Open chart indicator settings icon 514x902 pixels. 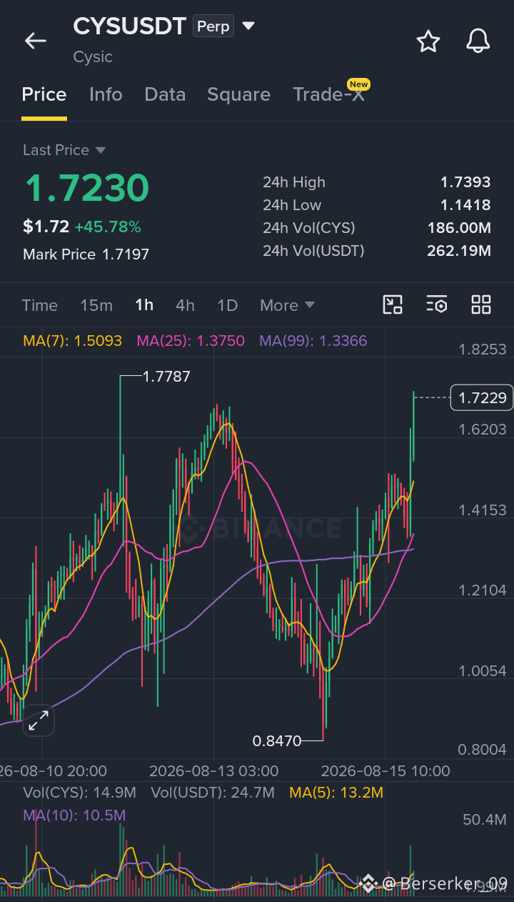click(437, 304)
